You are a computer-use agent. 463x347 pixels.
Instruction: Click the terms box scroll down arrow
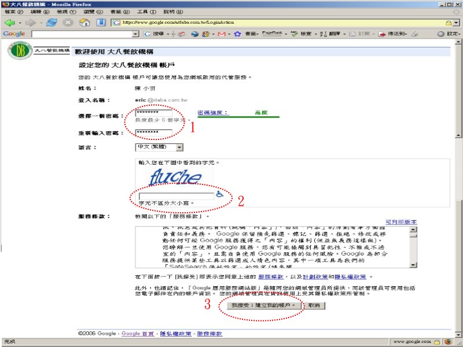point(414,265)
